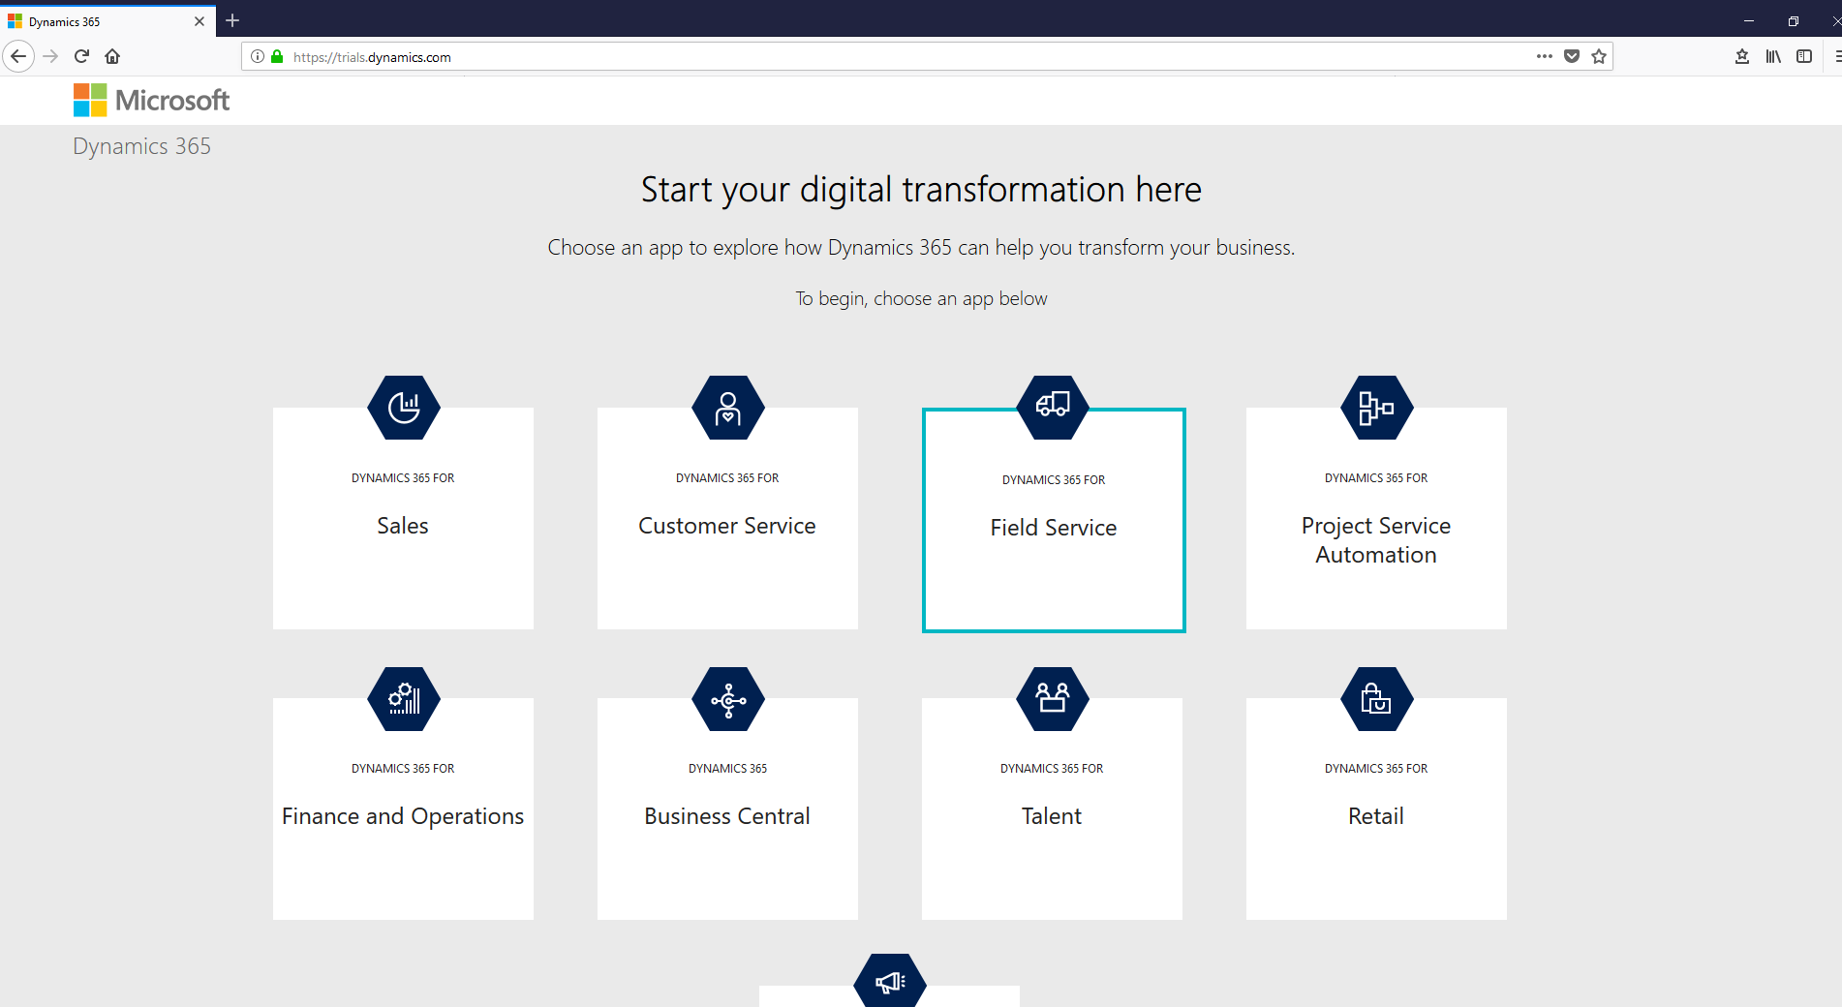Click the Microsoft wordmark text

(172, 100)
